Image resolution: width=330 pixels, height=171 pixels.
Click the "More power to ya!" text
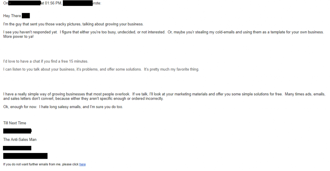[x=18, y=37]
